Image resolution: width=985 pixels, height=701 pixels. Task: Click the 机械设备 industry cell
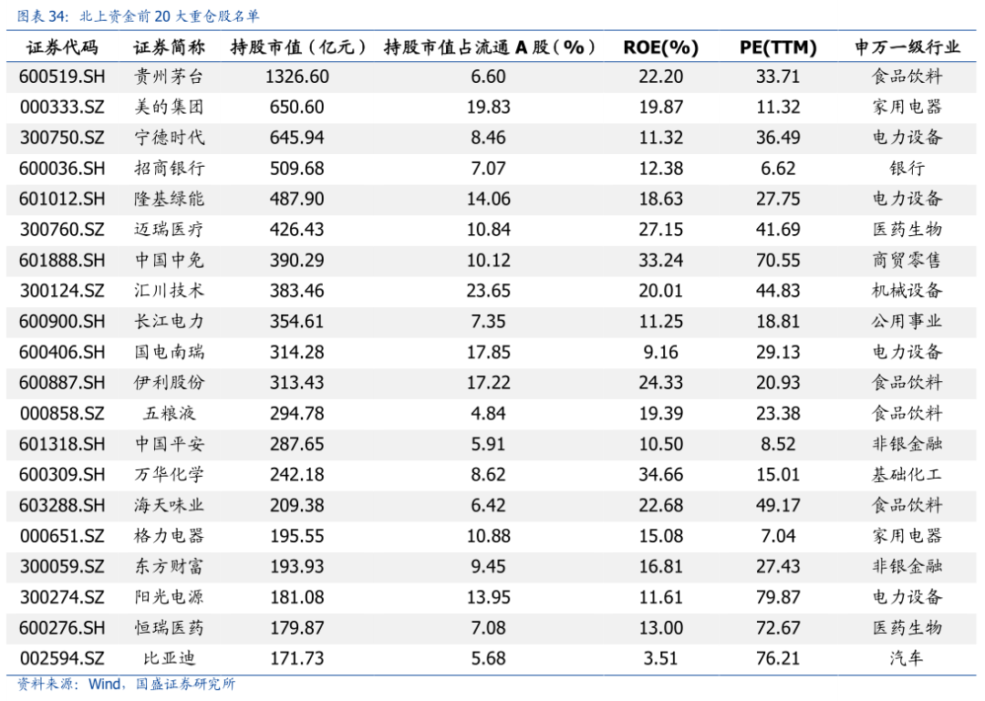(x=907, y=291)
